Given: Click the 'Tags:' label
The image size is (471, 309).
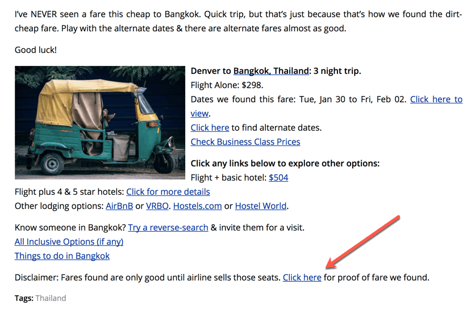Looking at the screenshot, I should (24, 298).
